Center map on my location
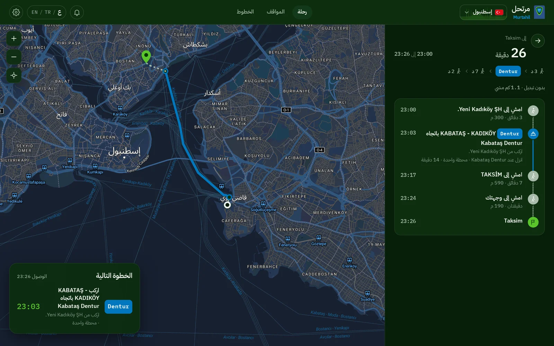This screenshot has width=554, height=346. coord(14,75)
